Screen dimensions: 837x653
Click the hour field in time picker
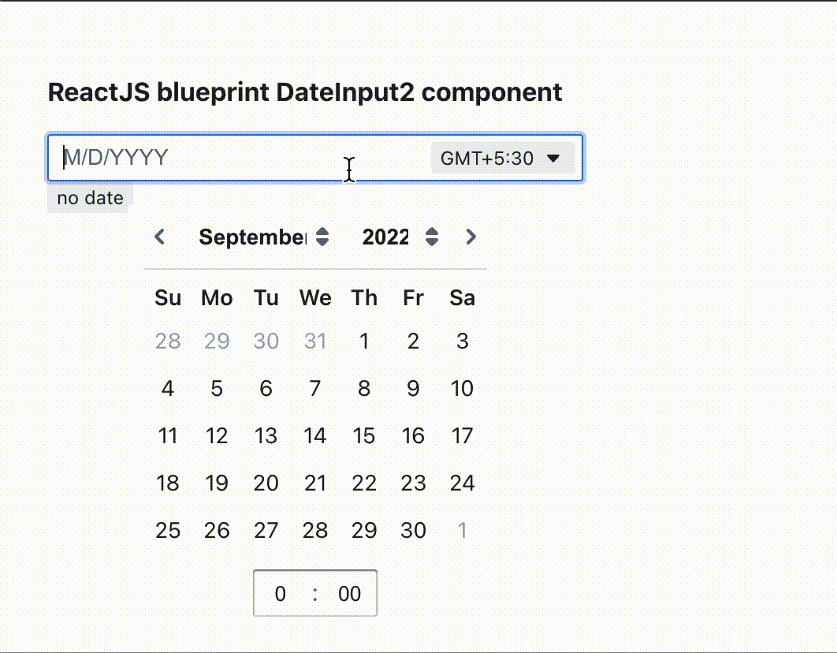tap(281, 593)
